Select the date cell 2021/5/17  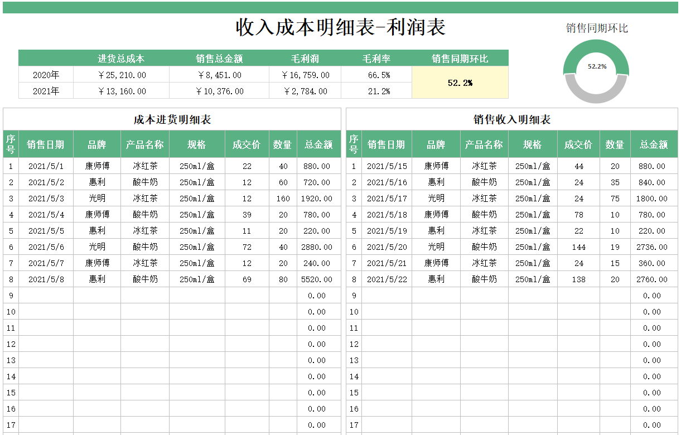click(x=387, y=199)
